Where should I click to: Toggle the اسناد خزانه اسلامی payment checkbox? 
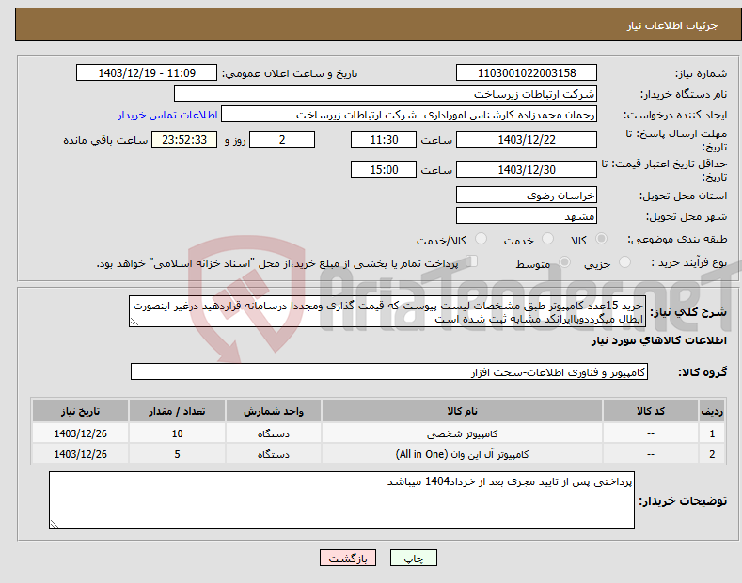click(x=472, y=261)
